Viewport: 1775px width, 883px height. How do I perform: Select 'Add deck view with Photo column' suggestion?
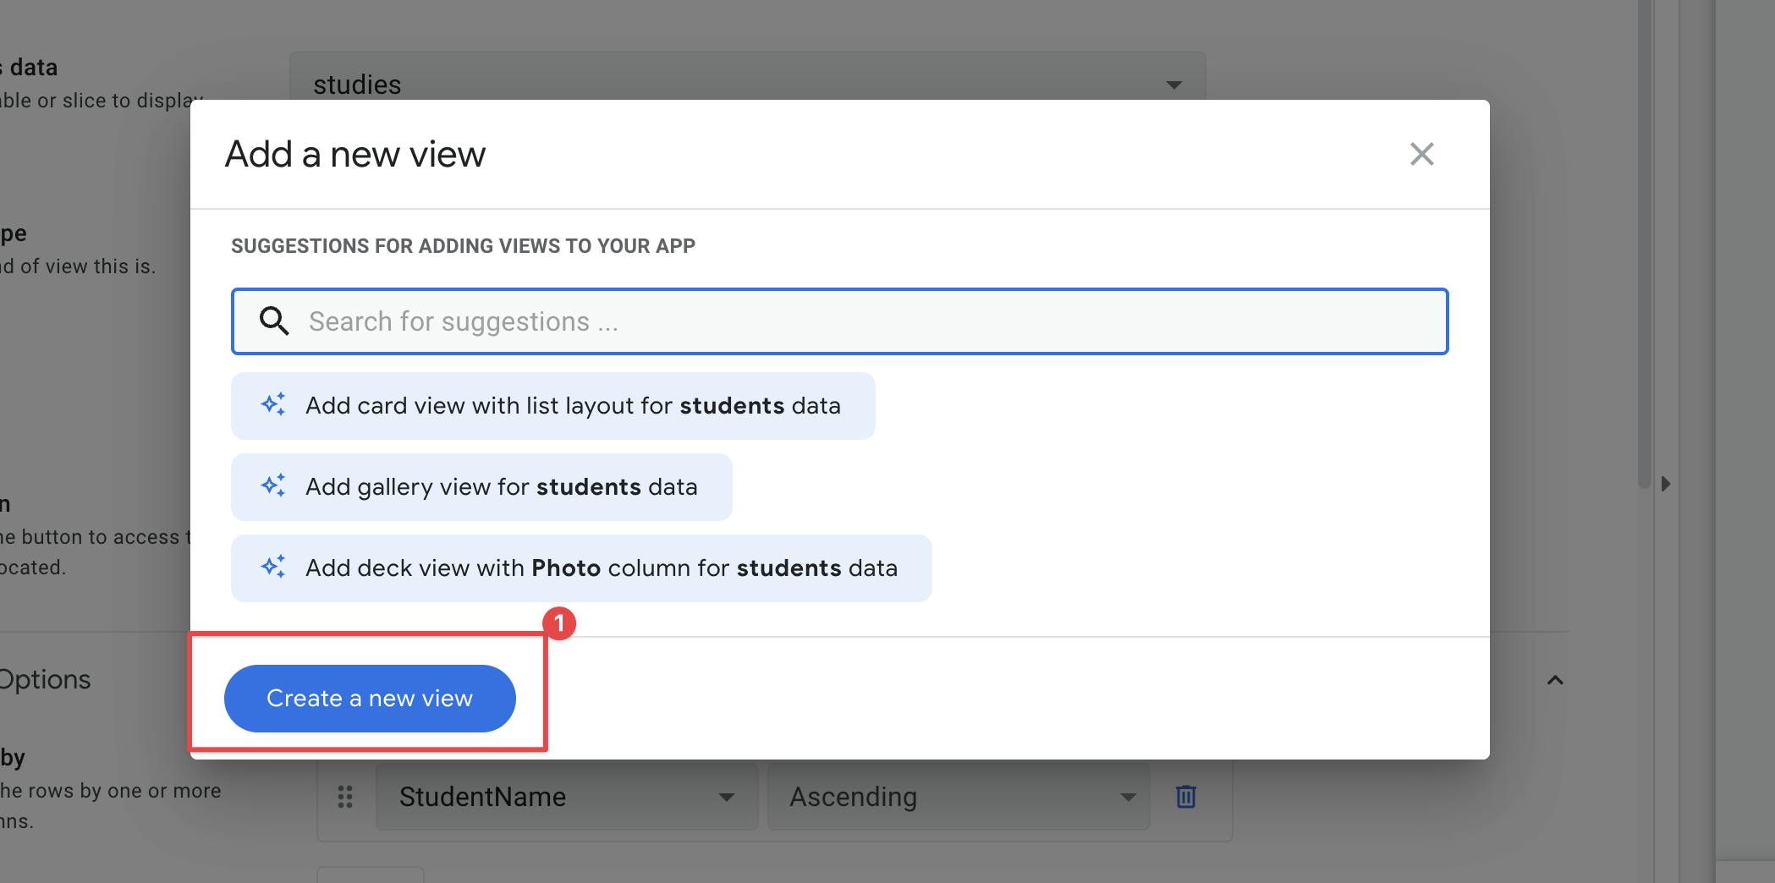[601, 568]
